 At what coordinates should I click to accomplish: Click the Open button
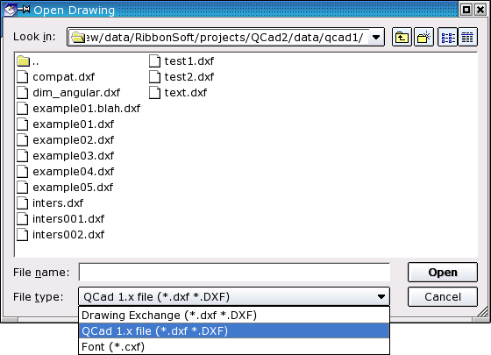click(x=443, y=273)
